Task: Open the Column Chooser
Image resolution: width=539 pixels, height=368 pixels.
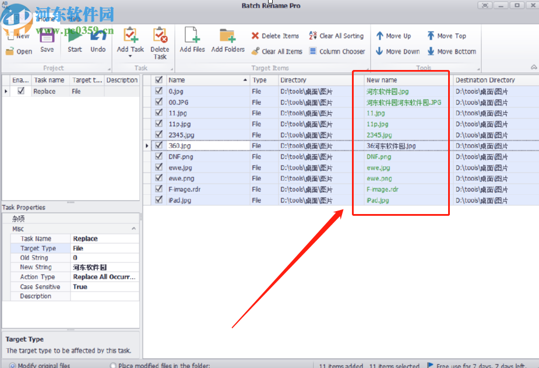Action: [x=336, y=51]
